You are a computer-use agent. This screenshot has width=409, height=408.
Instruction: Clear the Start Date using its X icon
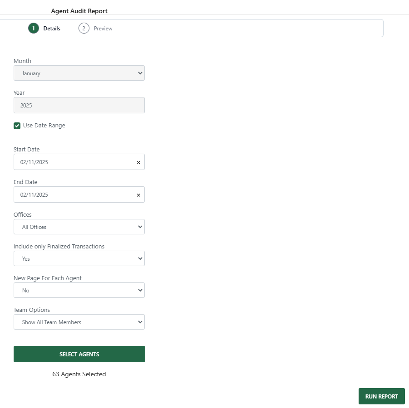[x=138, y=162]
